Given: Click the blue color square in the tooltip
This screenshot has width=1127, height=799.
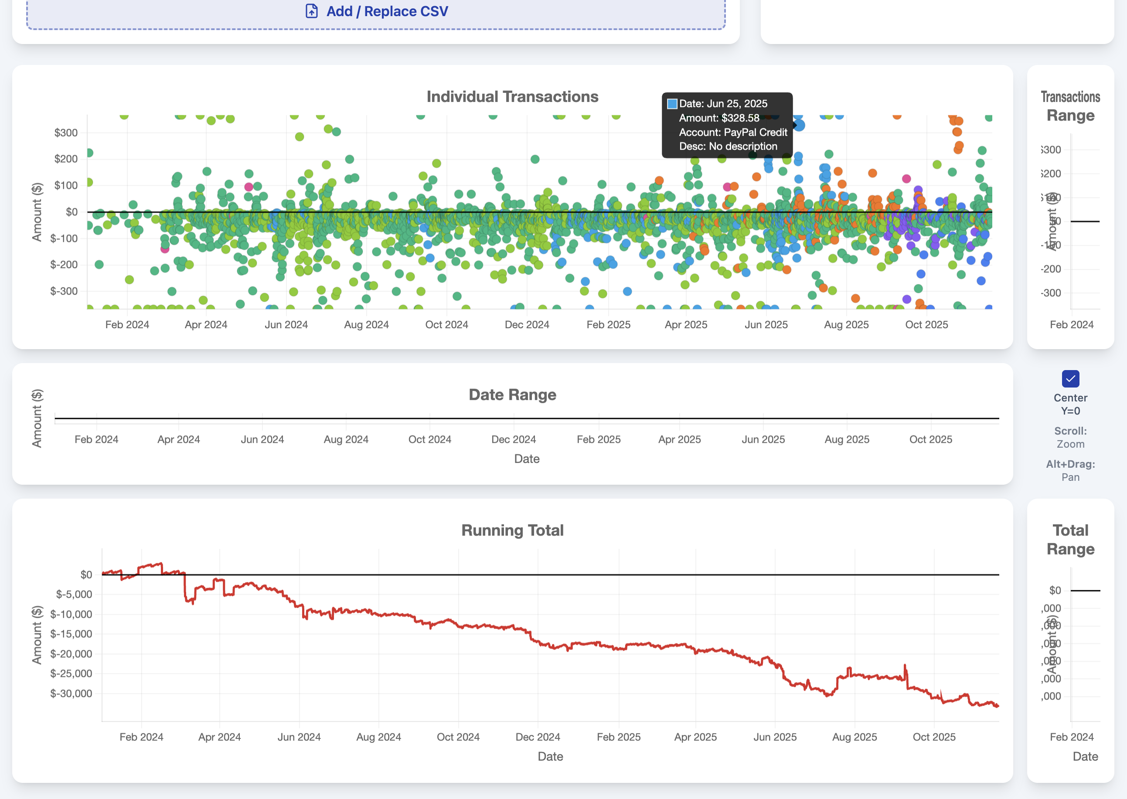Looking at the screenshot, I should click(672, 104).
